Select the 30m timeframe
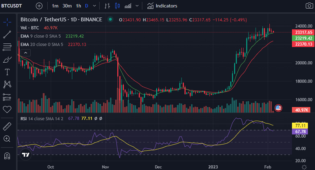Viewport: 315px width, 170px height. tap(67, 6)
